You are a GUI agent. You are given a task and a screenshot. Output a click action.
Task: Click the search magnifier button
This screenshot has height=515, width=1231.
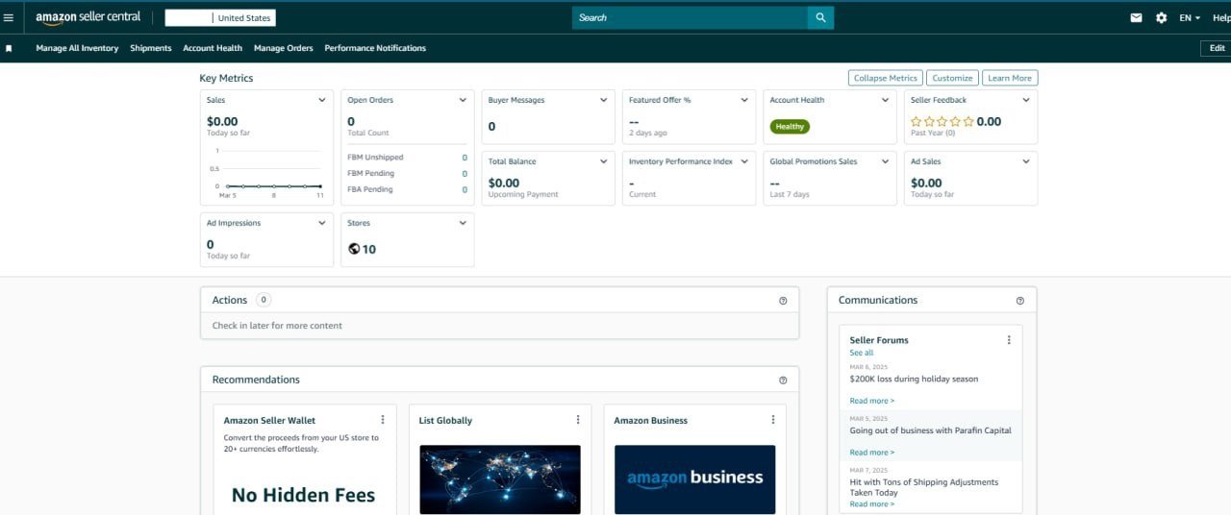pos(820,17)
